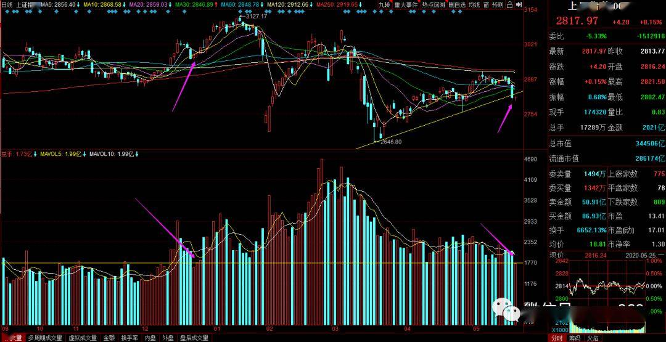Click the collapse-panel arrow icon at top right
The image size is (666, 342).
[519, 5]
